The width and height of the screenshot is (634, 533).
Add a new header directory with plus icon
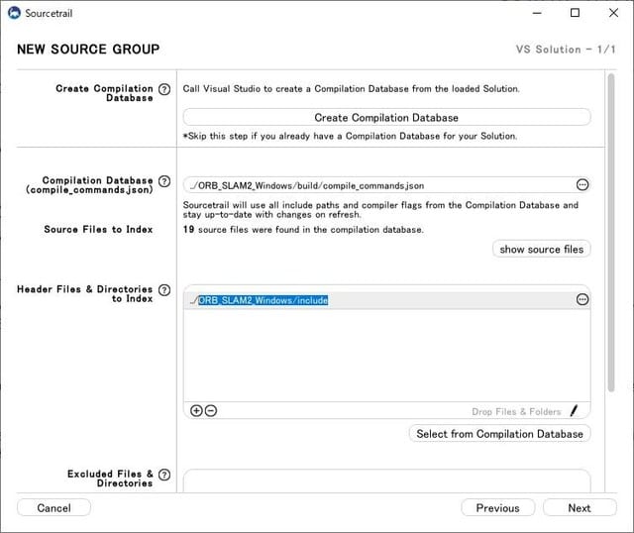click(x=195, y=411)
